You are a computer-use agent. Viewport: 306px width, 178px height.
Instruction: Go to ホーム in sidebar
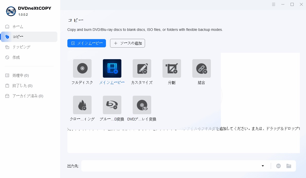point(29,26)
